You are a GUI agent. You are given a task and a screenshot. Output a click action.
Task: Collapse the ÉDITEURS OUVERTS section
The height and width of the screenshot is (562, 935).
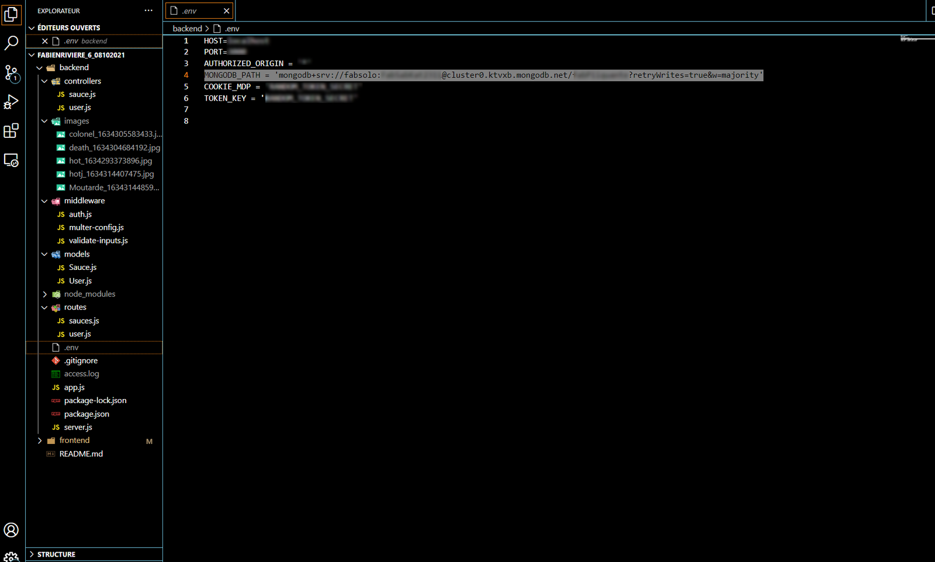32,28
